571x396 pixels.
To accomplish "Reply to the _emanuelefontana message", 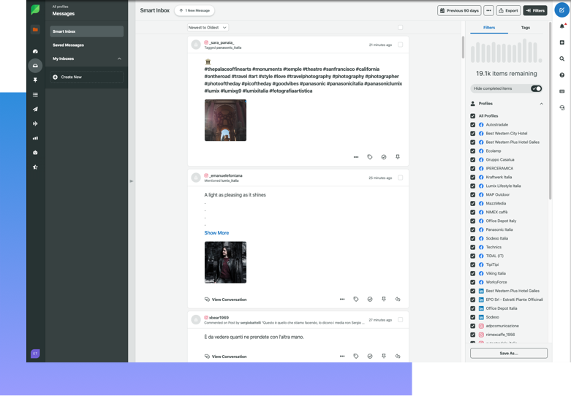I will (398, 299).
